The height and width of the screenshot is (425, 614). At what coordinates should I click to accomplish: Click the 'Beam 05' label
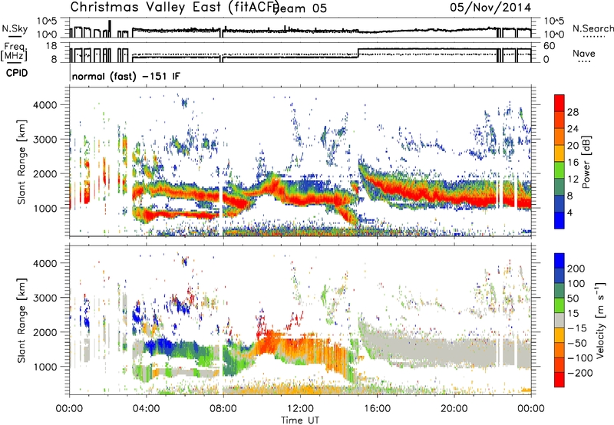coord(301,8)
